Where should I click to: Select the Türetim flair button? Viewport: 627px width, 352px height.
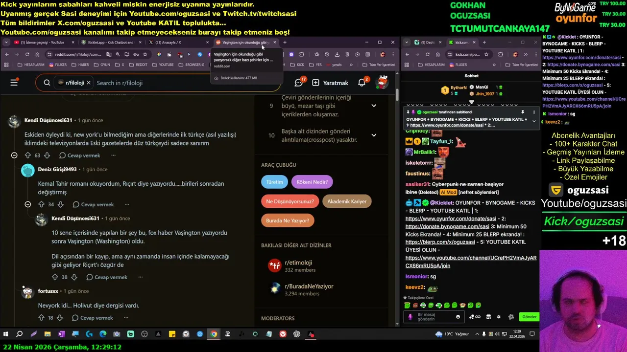pos(274,182)
